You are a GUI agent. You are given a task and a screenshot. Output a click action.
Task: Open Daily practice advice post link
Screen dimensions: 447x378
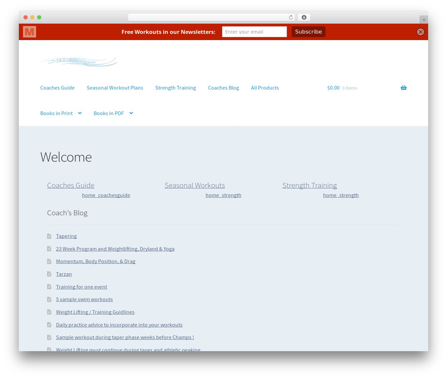(119, 325)
